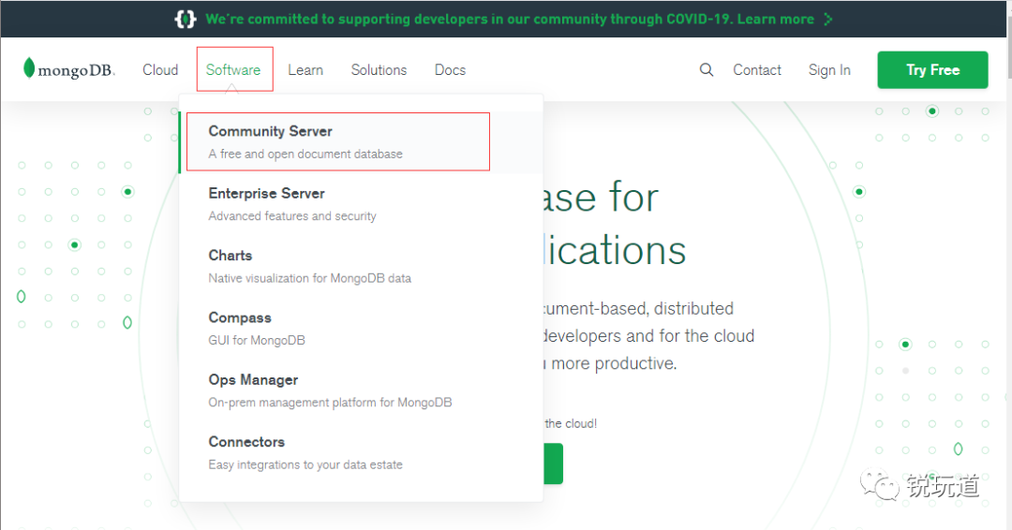Select Community Server from the menu
The image size is (1012, 530).
(x=270, y=132)
